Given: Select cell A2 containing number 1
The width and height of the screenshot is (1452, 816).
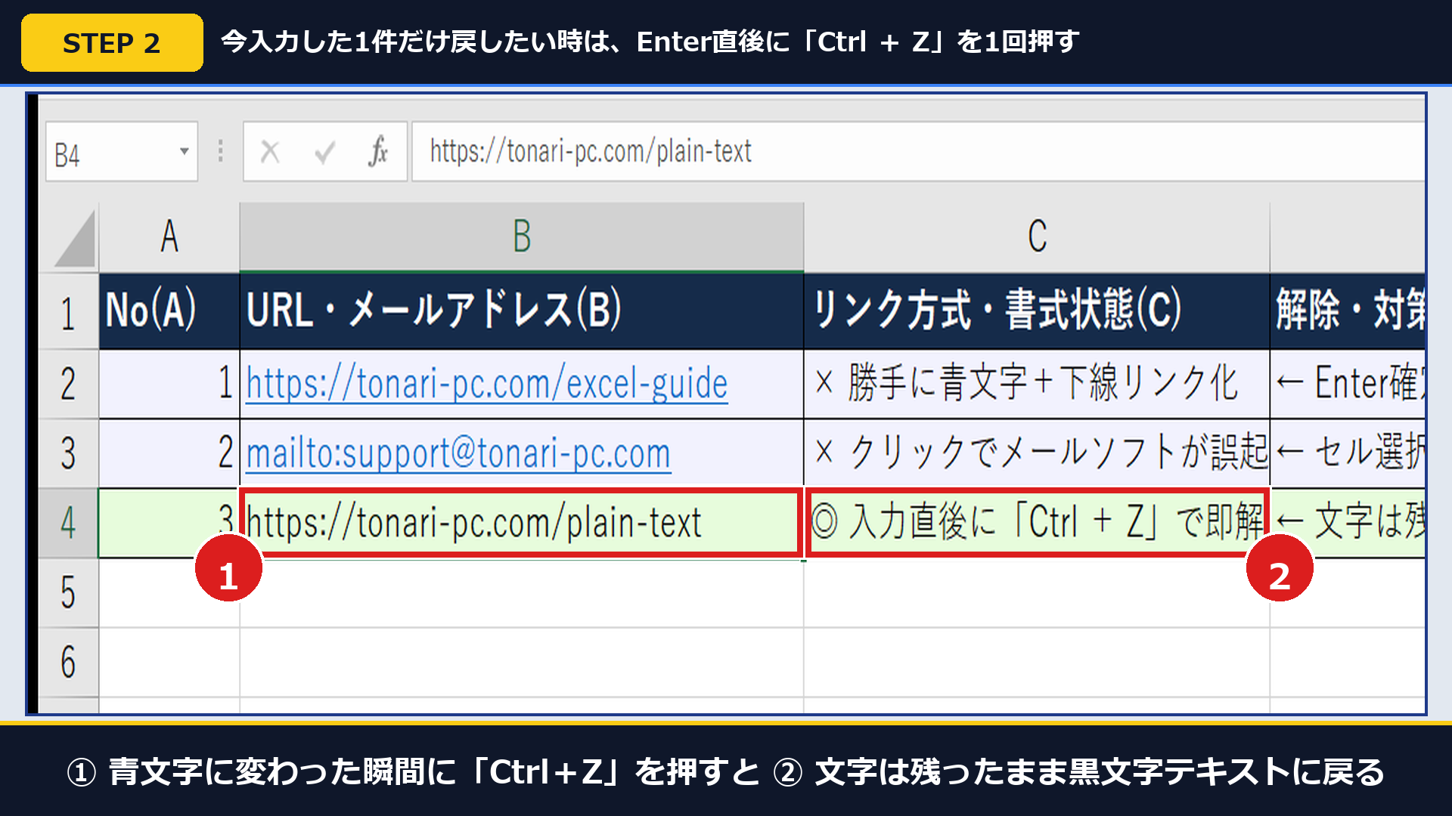Looking at the screenshot, I should point(169,384).
